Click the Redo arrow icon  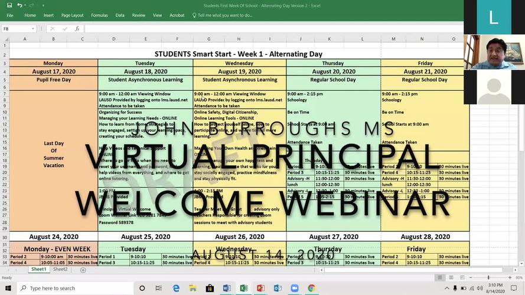pos(31,5)
